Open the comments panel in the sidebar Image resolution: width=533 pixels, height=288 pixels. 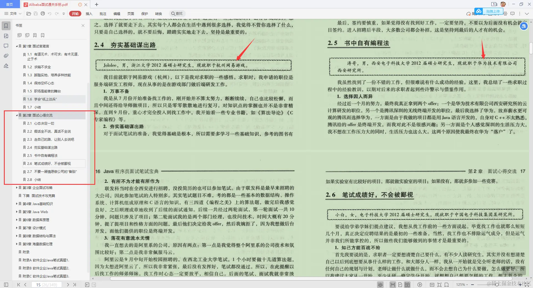(6, 46)
